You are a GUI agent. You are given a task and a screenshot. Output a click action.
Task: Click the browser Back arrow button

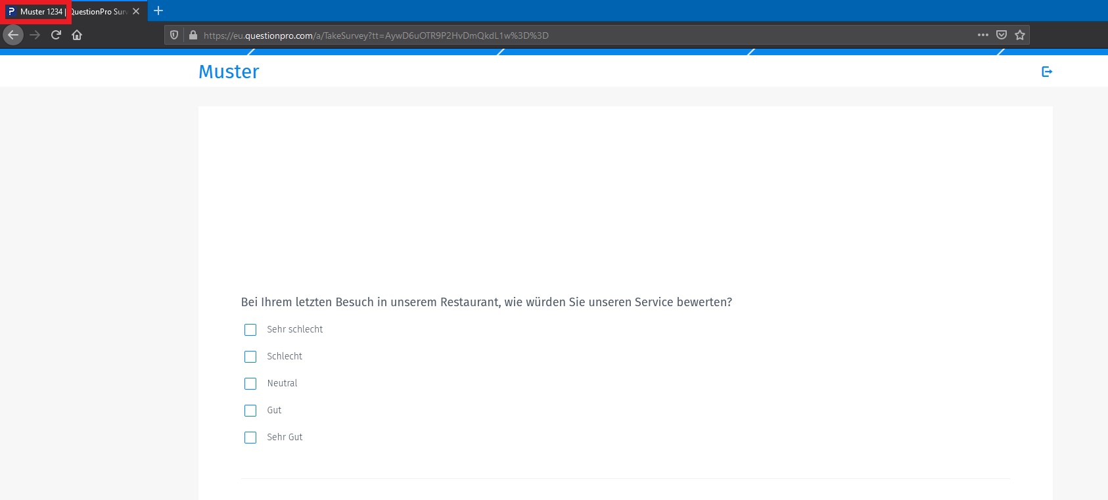(13, 35)
